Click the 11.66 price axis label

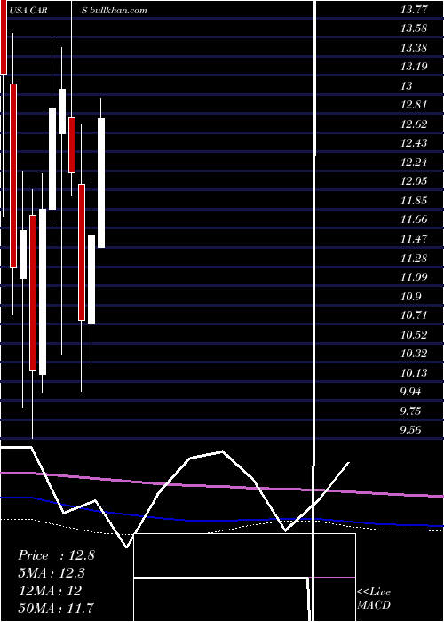415,219
